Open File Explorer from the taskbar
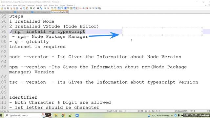210x118 pixels. pos(56,115)
